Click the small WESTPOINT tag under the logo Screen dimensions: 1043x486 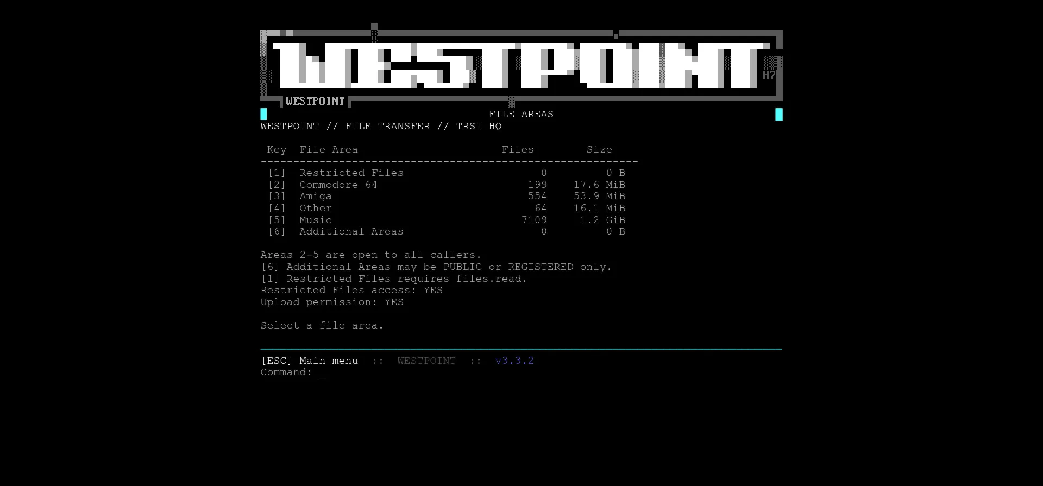coord(315,102)
